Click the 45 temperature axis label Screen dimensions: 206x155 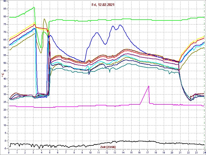pyautogui.click(x=5, y=71)
